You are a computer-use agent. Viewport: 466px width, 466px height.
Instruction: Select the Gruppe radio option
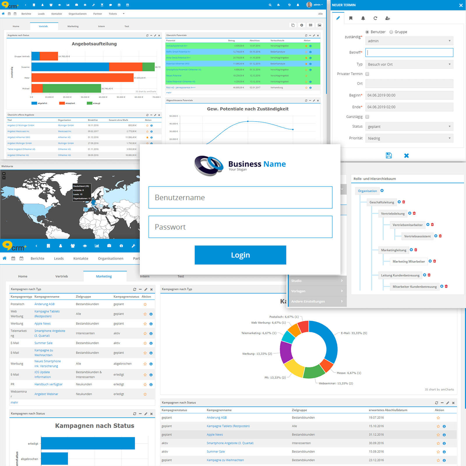tap(391, 32)
